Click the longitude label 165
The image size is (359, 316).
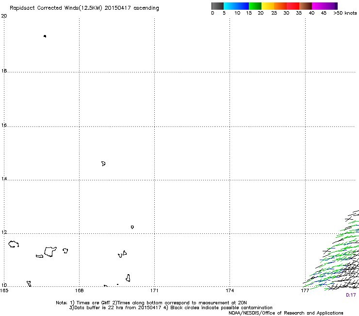tap(4, 291)
